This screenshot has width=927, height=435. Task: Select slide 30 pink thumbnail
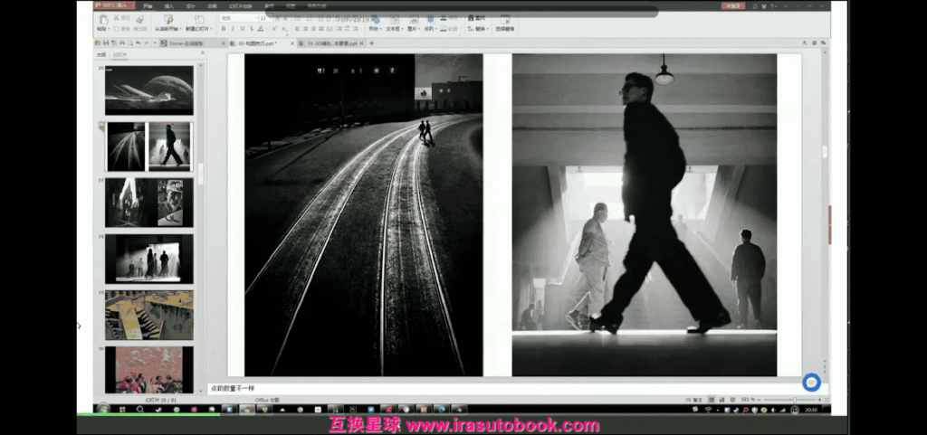click(149, 370)
